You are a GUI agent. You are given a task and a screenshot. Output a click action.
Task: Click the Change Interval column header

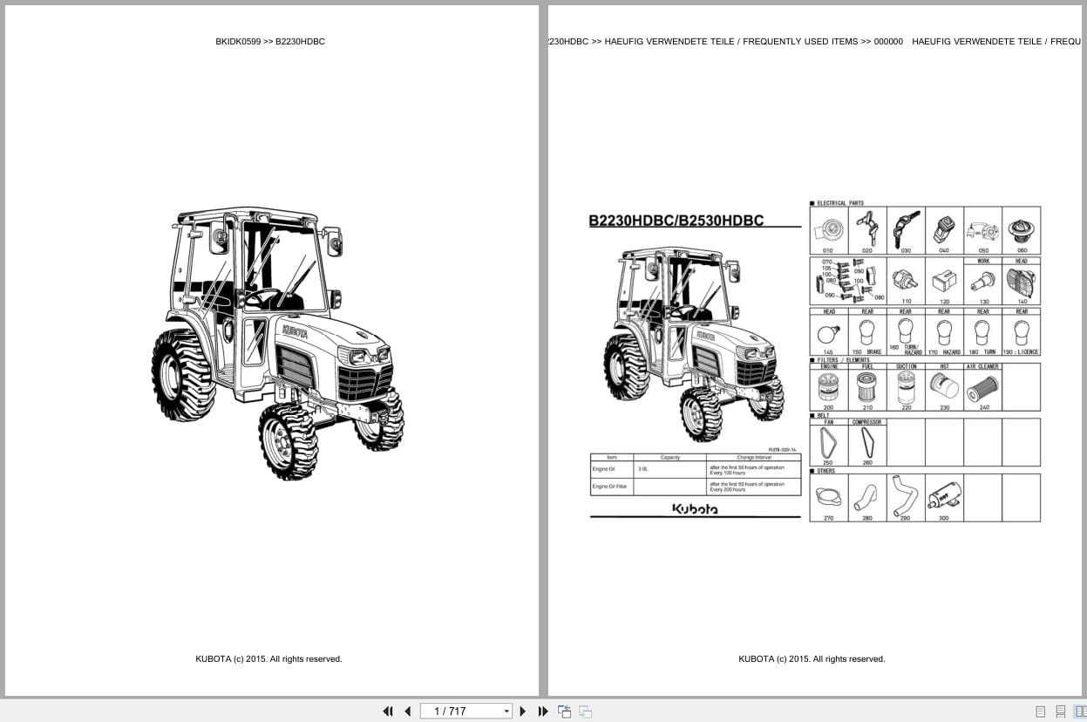click(753, 457)
